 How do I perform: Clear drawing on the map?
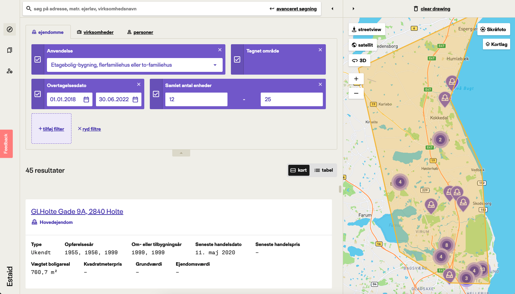432,9
